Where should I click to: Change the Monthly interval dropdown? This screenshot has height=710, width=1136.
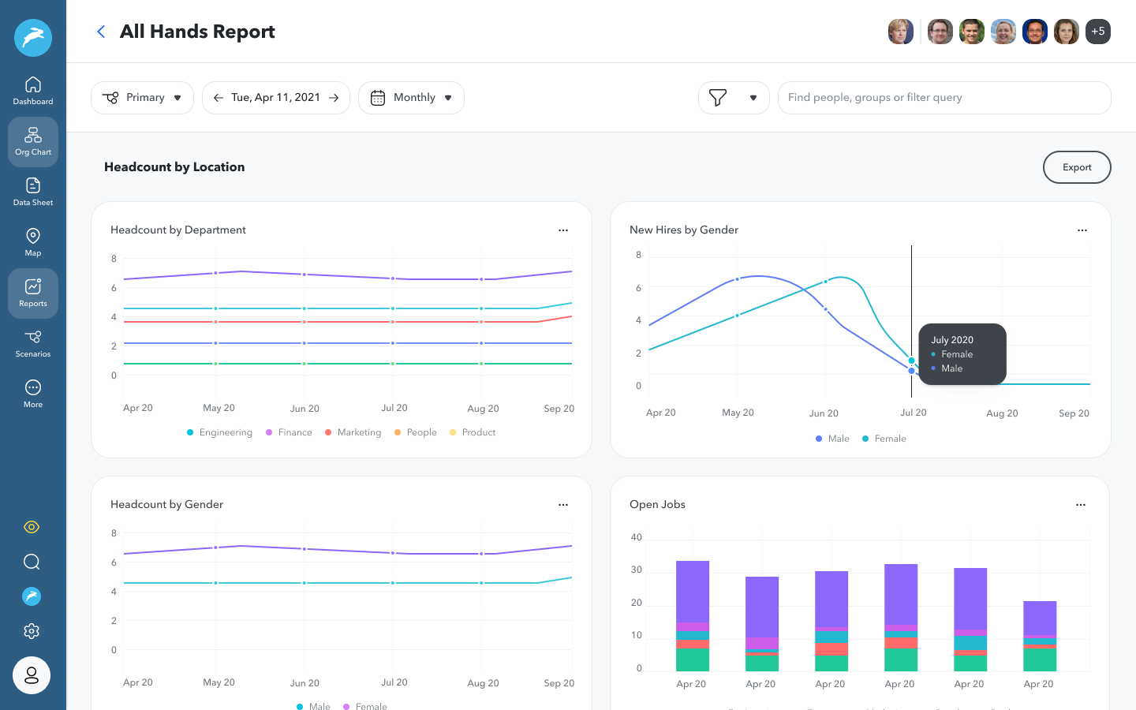coord(411,97)
